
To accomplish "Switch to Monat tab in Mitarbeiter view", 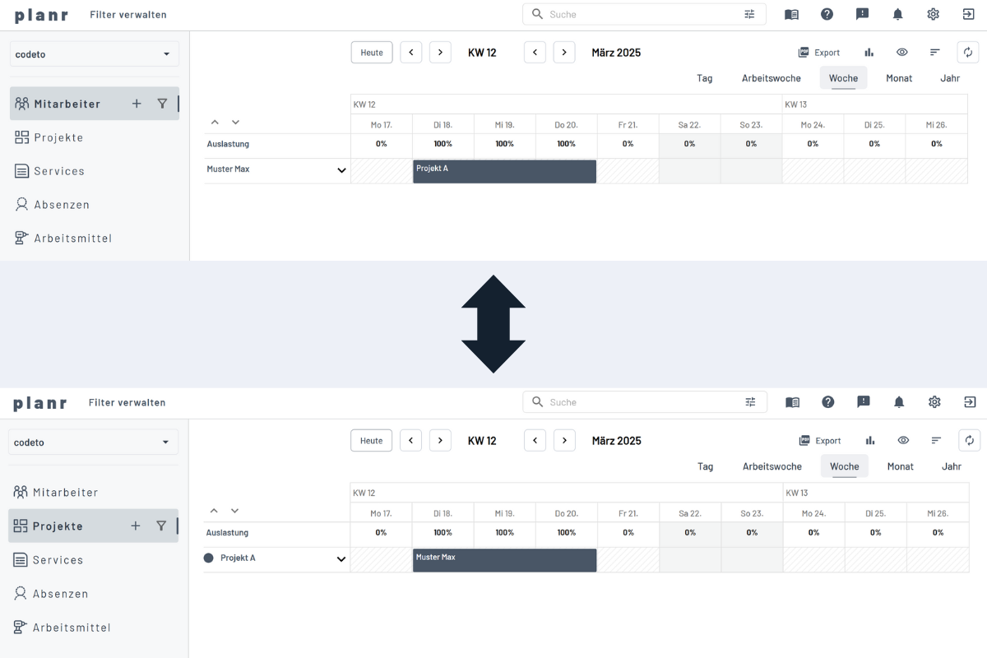I will [899, 78].
